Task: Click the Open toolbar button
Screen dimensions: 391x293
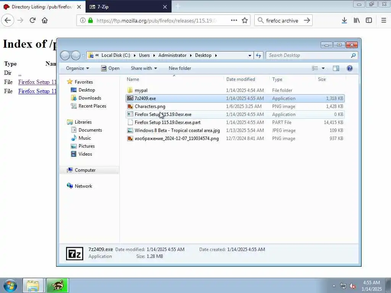Action: tap(110, 68)
